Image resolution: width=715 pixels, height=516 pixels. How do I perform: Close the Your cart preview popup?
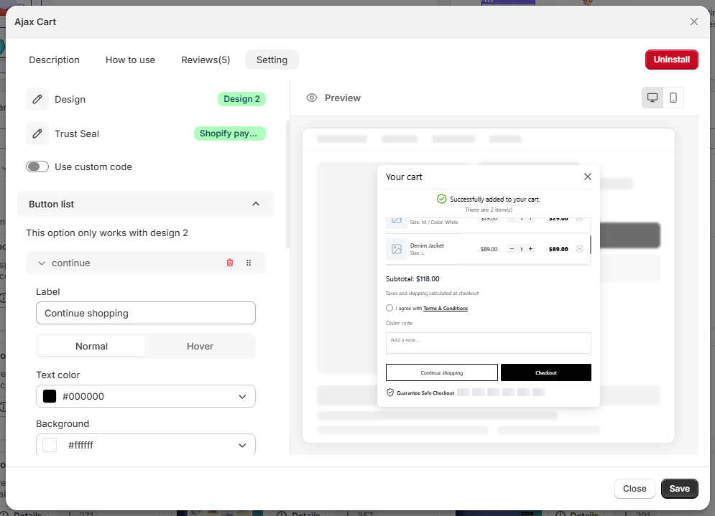[x=588, y=177]
